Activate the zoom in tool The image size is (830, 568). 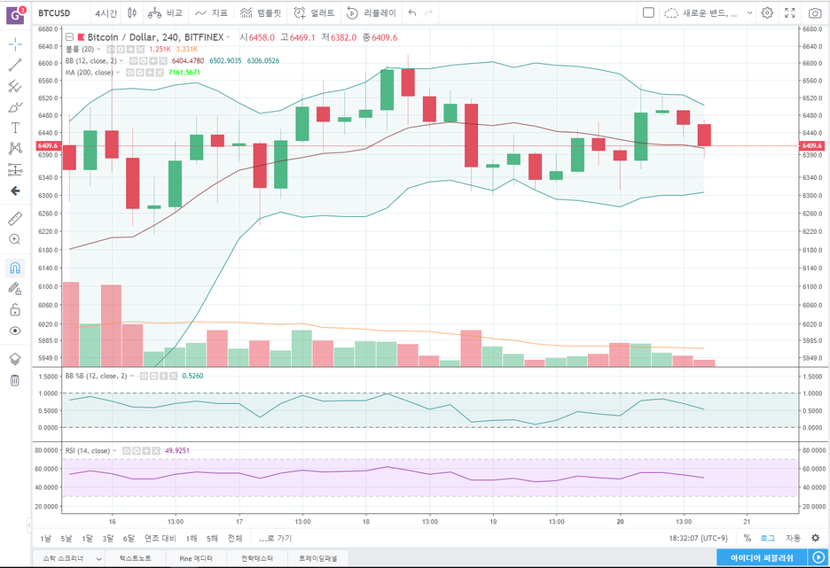tap(15, 239)
